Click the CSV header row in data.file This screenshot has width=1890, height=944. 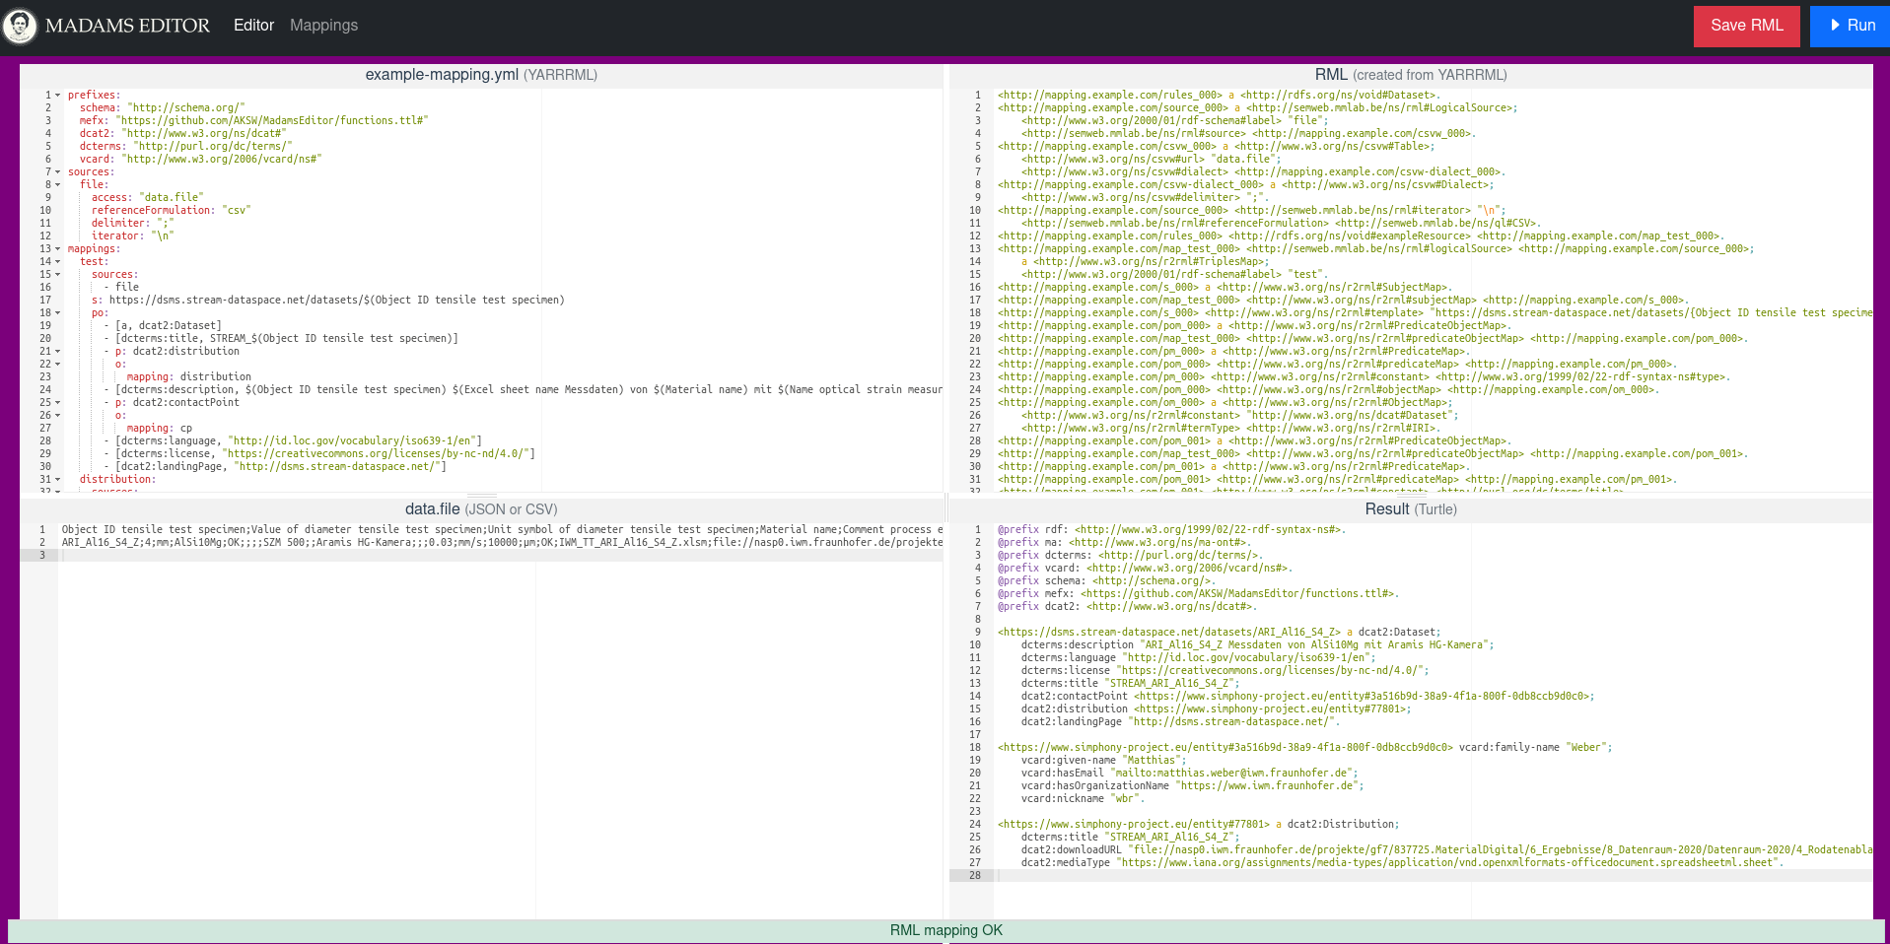point(500,530)
